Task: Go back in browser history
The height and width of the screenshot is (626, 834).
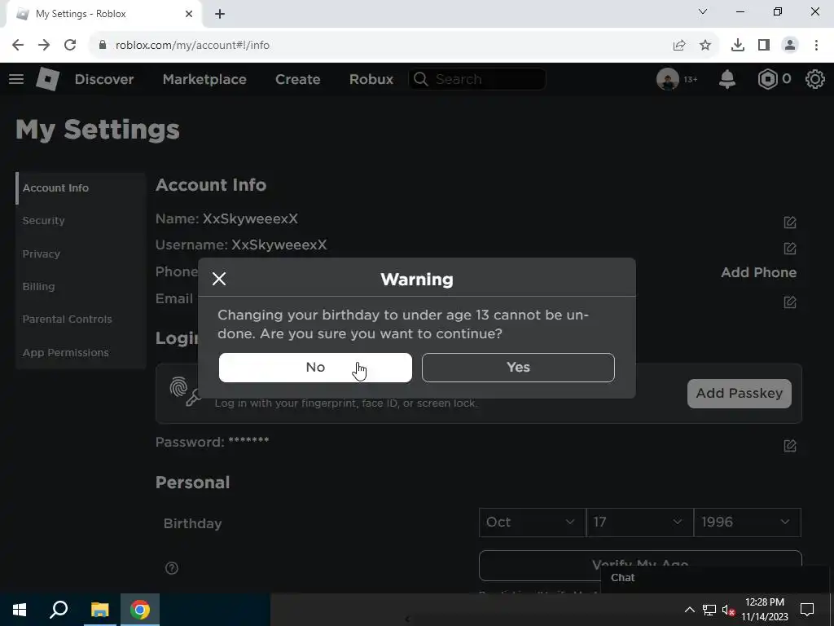Action: pos(18,46)
